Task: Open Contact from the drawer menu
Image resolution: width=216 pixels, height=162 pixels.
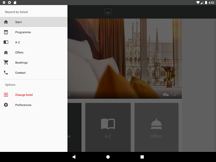Action: click(34, 73)
